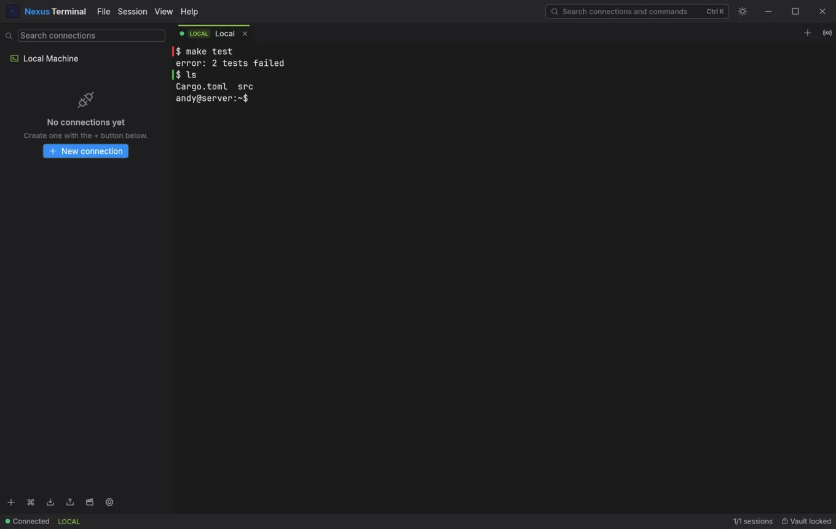Minimize the Nexus Terminal window

(768, 12)
